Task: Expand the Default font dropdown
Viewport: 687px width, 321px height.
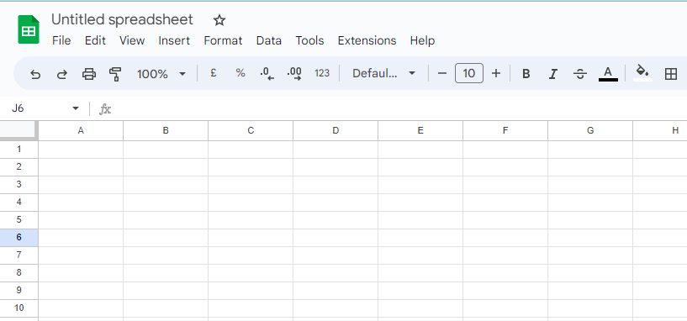Action: click(383, 73)
